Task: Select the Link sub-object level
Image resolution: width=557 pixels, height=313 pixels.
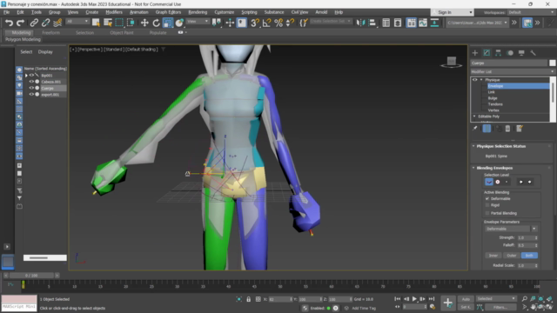Action: pos(491,92)
